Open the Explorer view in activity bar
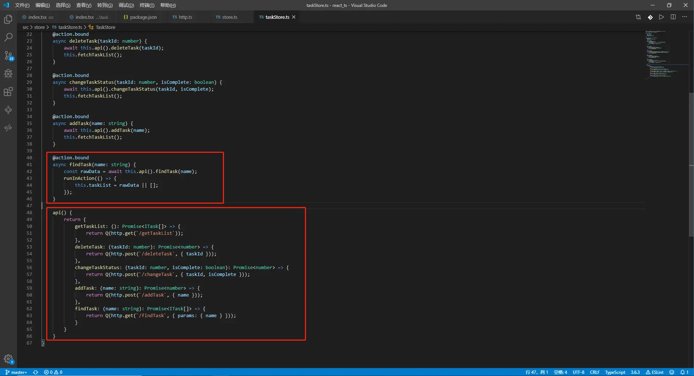The image size is (694, 376). click(x=8, y=19)
